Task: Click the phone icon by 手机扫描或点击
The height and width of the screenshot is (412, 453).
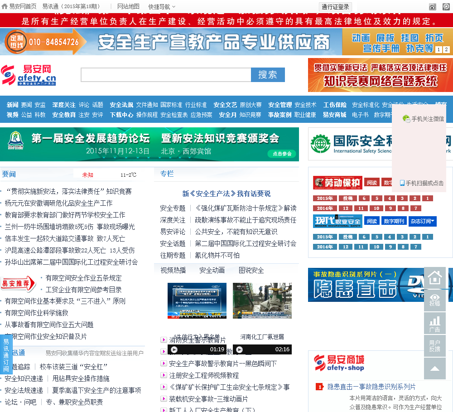Action: (x=402, y=183)
